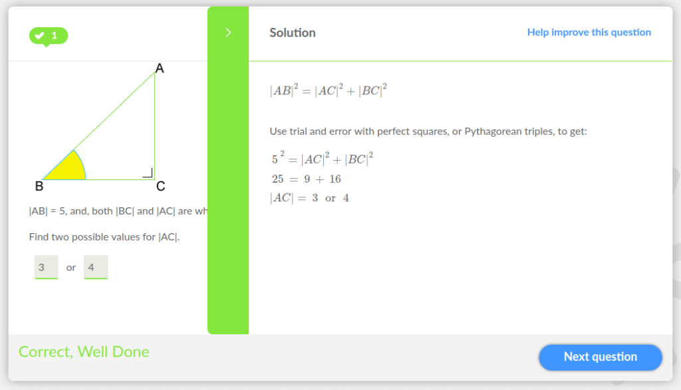
Task: Click the trial and error explanation sentence
Action: tap(428, 132)
